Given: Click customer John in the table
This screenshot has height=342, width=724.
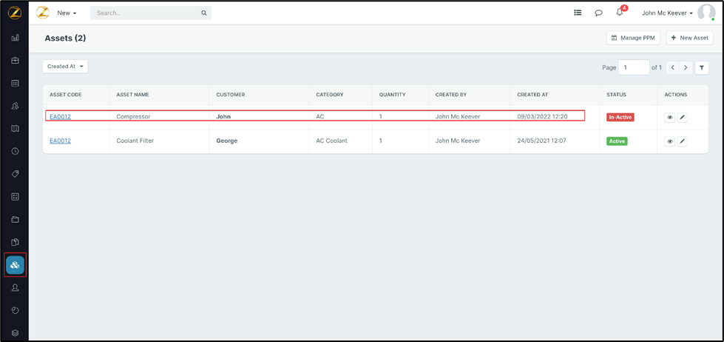Looking at the screenshot, I should pyautogui.click(x=223, y=116).
